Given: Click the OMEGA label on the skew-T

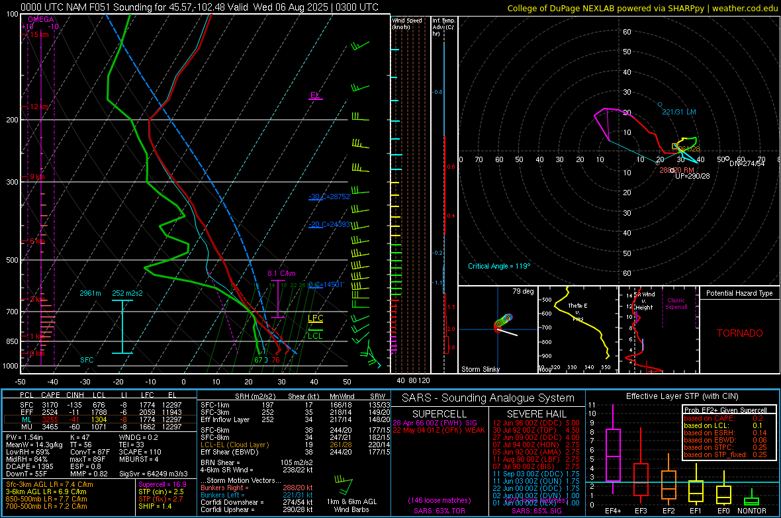Looking at the screenshot, I should click(x=41, y=19).
